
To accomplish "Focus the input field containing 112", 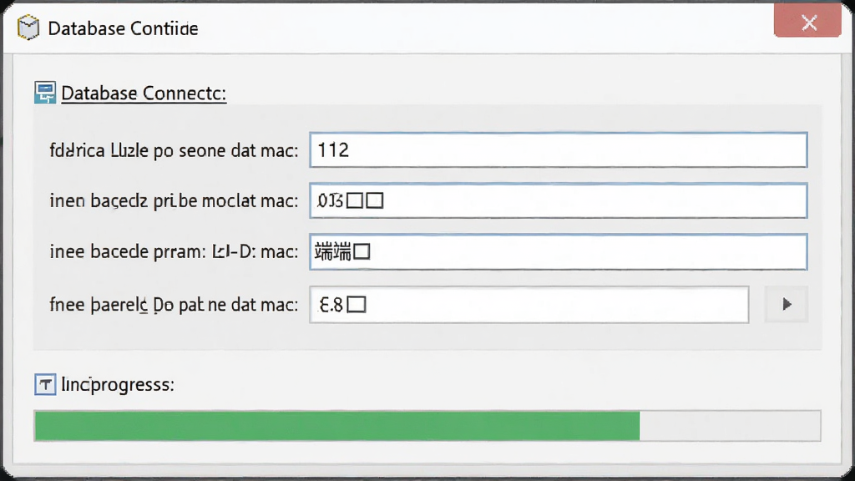I will [559, 150].
